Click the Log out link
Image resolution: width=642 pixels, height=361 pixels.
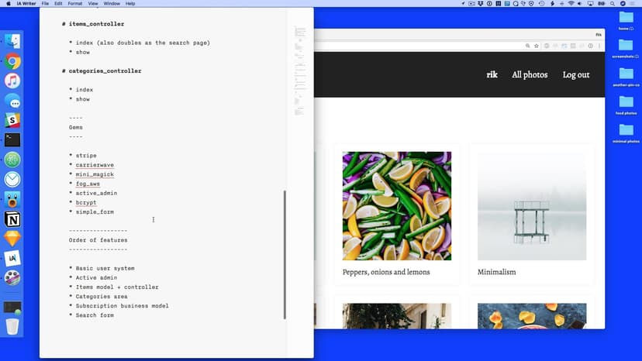(x=576, y=75)
